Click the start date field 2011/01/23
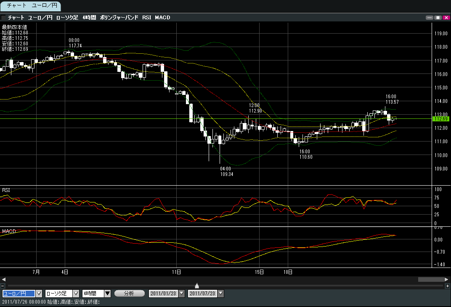Image resolution: width=451 pixels, height=307 pixels. (163, 293)
